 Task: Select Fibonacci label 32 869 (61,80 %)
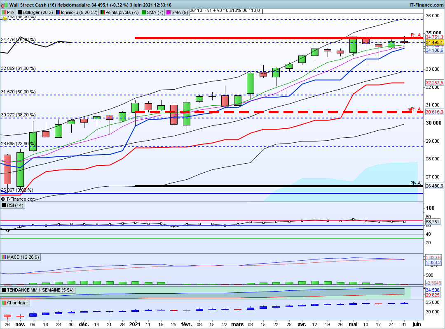18,68
